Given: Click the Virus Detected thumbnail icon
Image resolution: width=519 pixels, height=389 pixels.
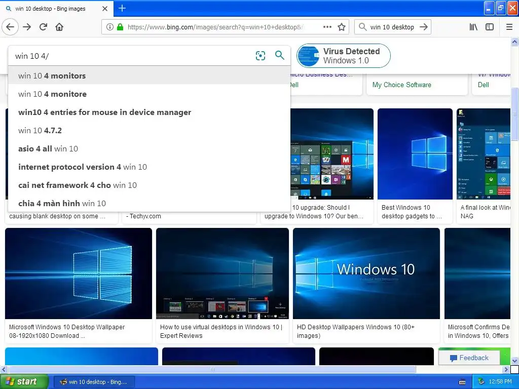Looking at the screenshot, I should click(x=308, y=56).
